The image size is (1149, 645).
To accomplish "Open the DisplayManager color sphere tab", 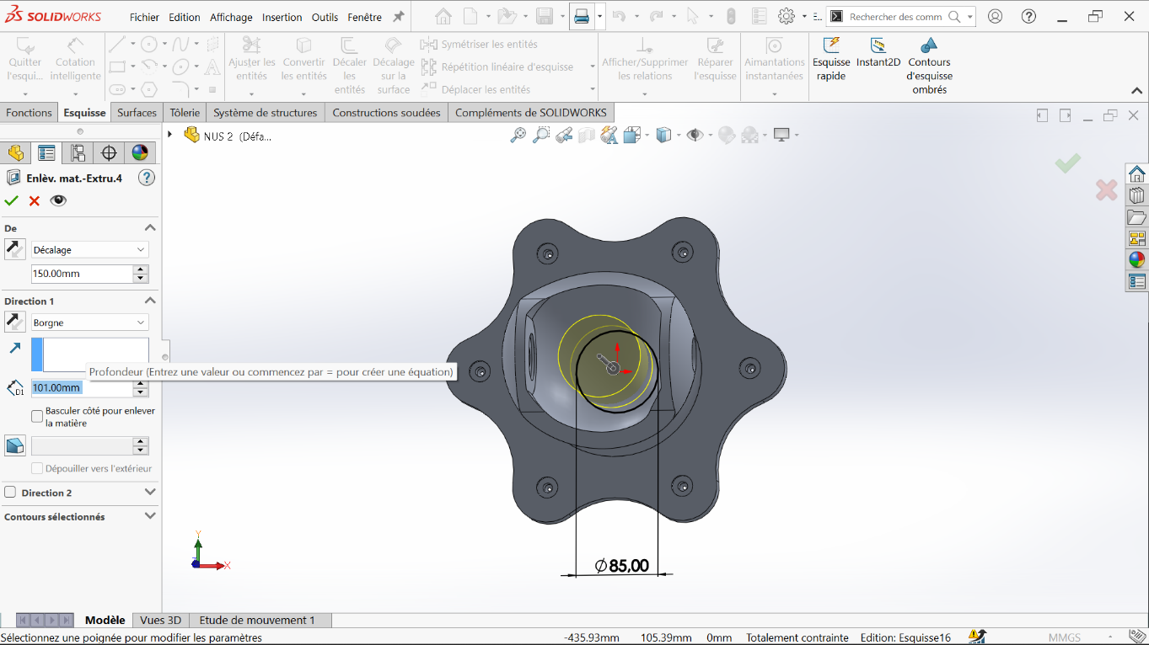I will pyautogui.click(x=140, y=152).
